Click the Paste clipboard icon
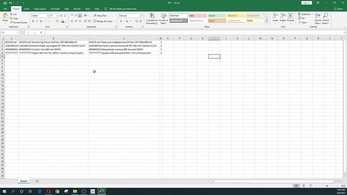Screen dimensions: 347x195 pos(5,16)
